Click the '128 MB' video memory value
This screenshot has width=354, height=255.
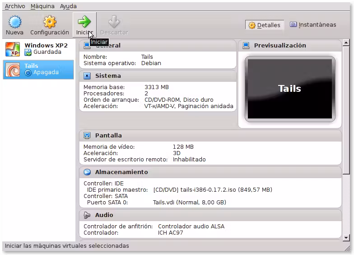183,146
